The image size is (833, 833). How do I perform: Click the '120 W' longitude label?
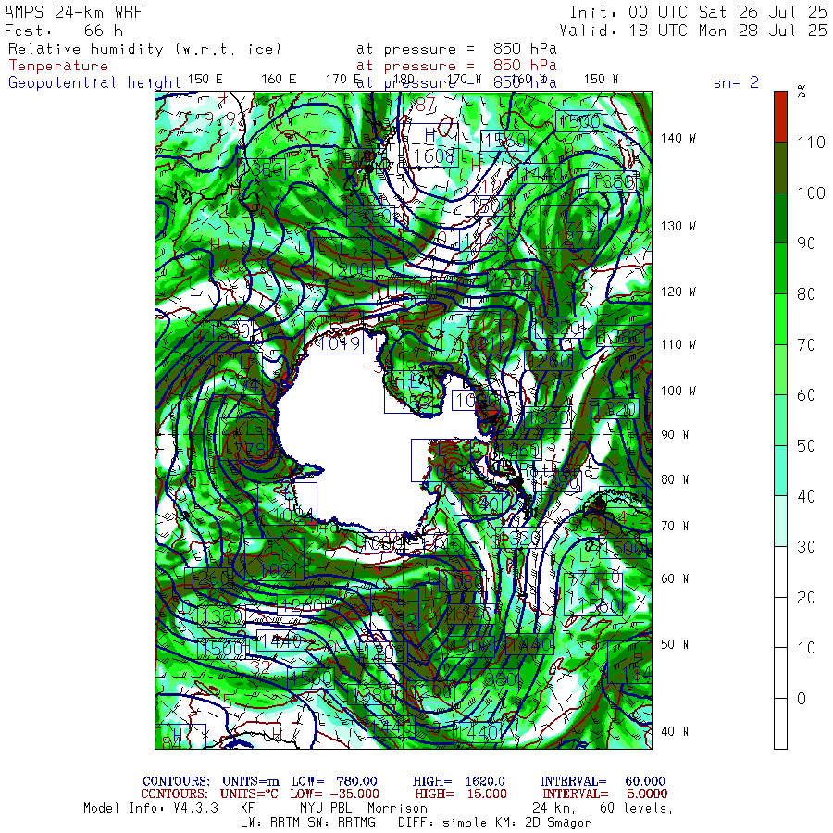[678, 292]
